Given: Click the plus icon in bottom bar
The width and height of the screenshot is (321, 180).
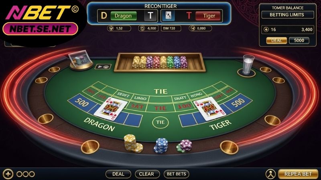Looking at the screenshot, I should 8,174.
